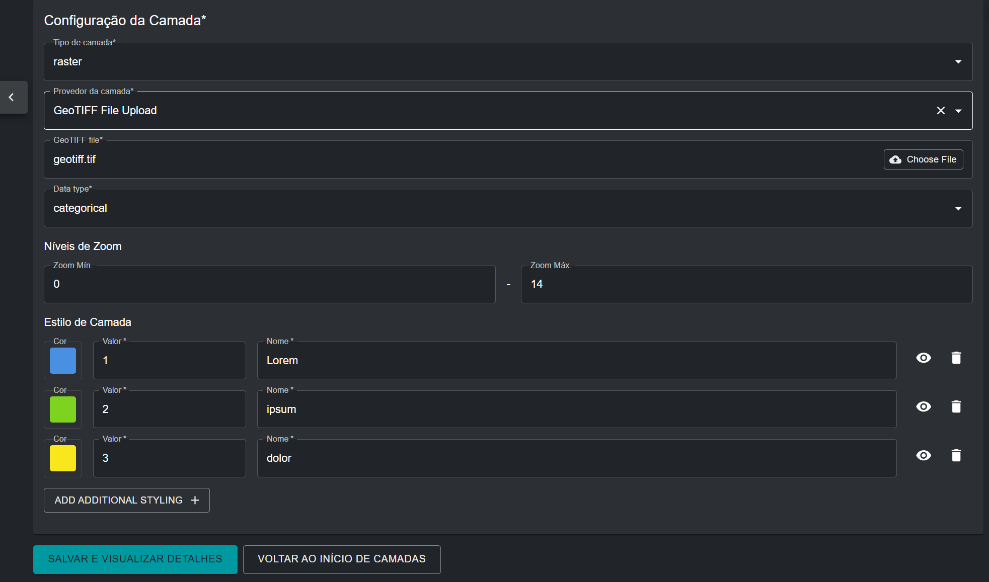Viewport: 989px width, 582px height.
Task: Open the Data type categorical dropdown
Action: pos(958,208)
